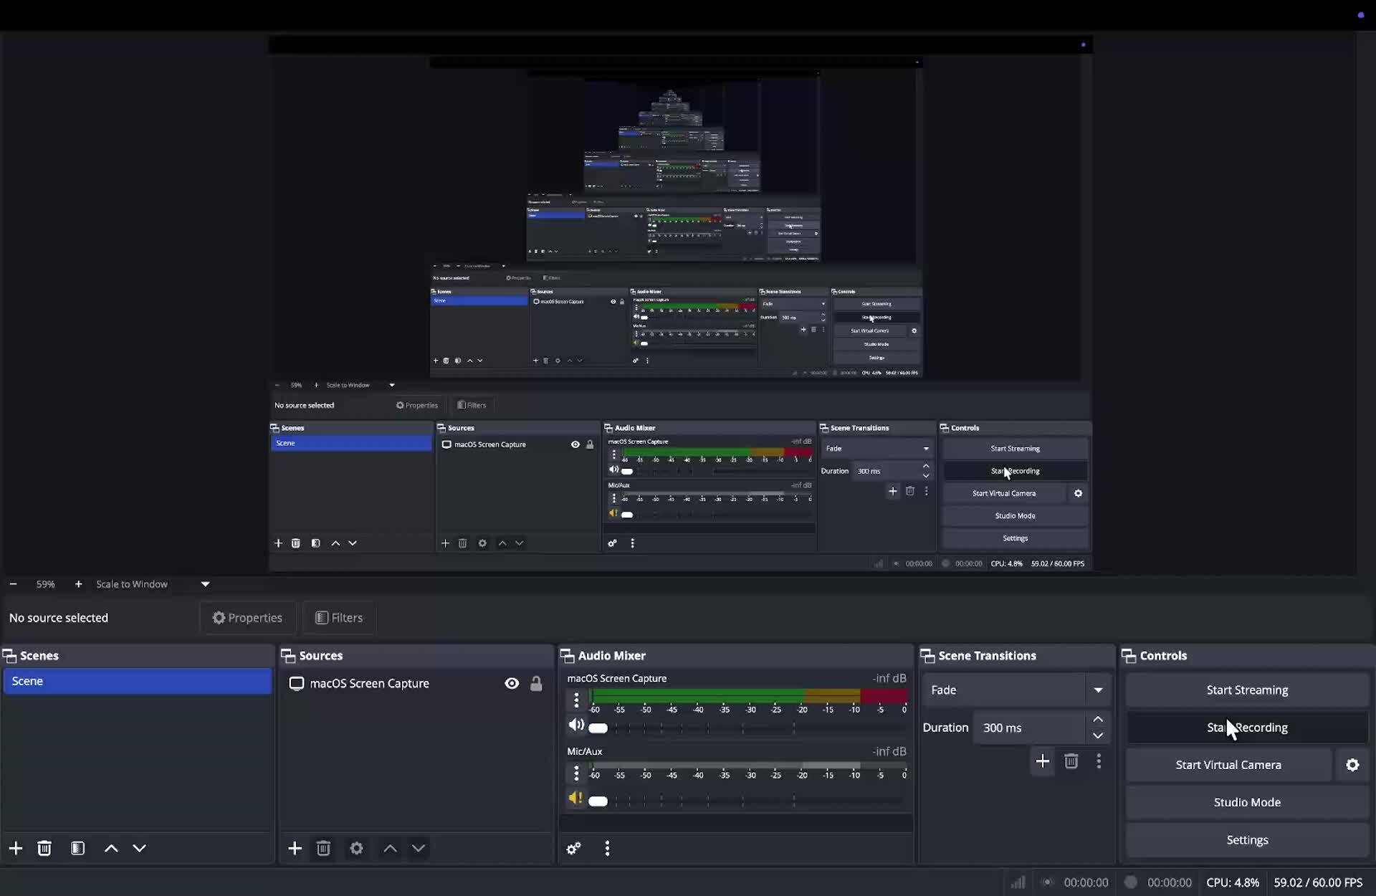
Task: Remove selected scene with trash icon
Action: [44, 849]
